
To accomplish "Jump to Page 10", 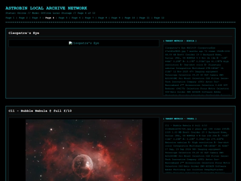I will click(x=130, y=18).
